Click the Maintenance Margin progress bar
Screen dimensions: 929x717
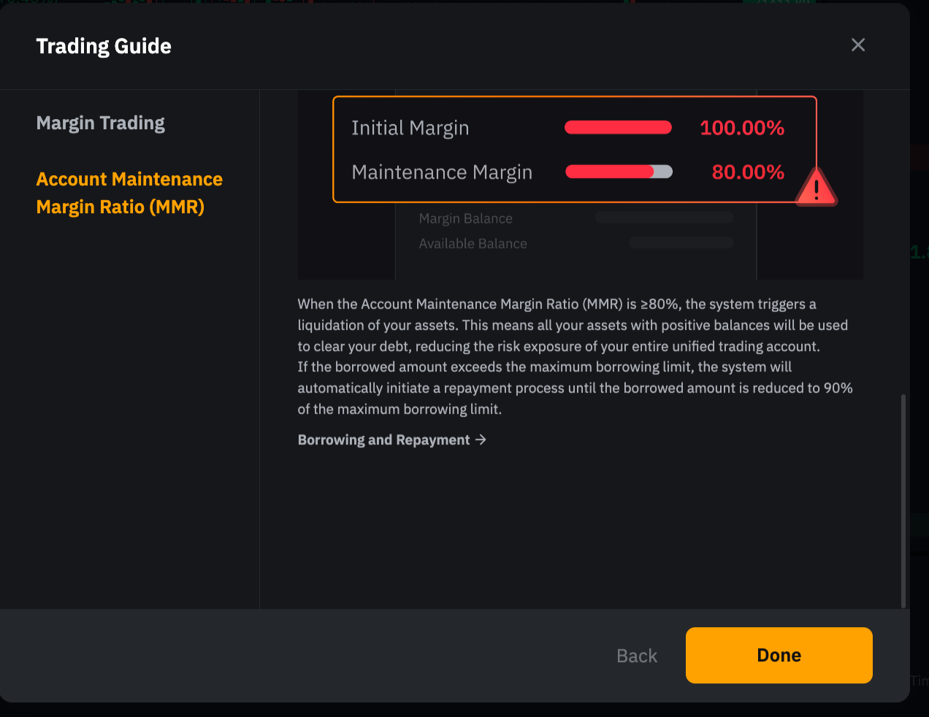[x=619, y=172]
